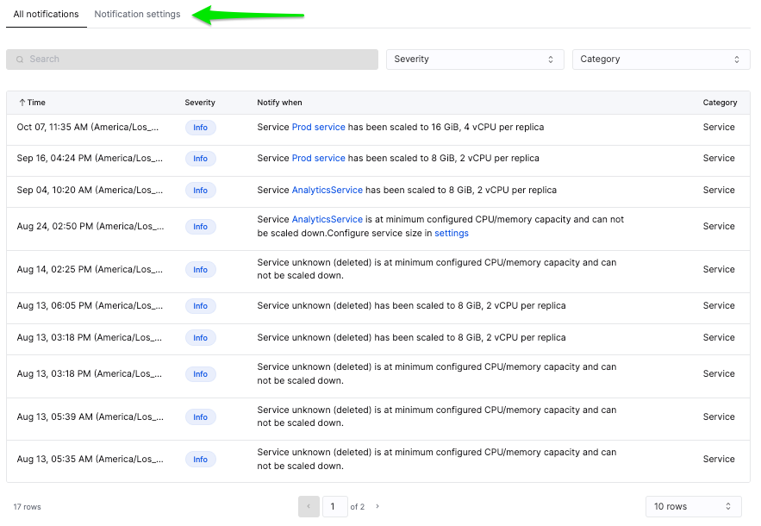Click the sort arrow on the Time column
The height and width of the screenshot is (526, 761).
21,102
